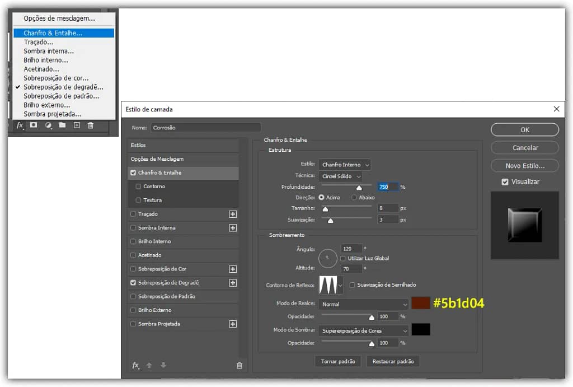The height and width of the screenshot is (387, 573).
Task: Create a new layer icon in Layers panel
Action: (77, 125)
